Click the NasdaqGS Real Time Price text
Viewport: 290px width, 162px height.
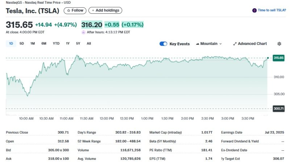click(38, 3)
